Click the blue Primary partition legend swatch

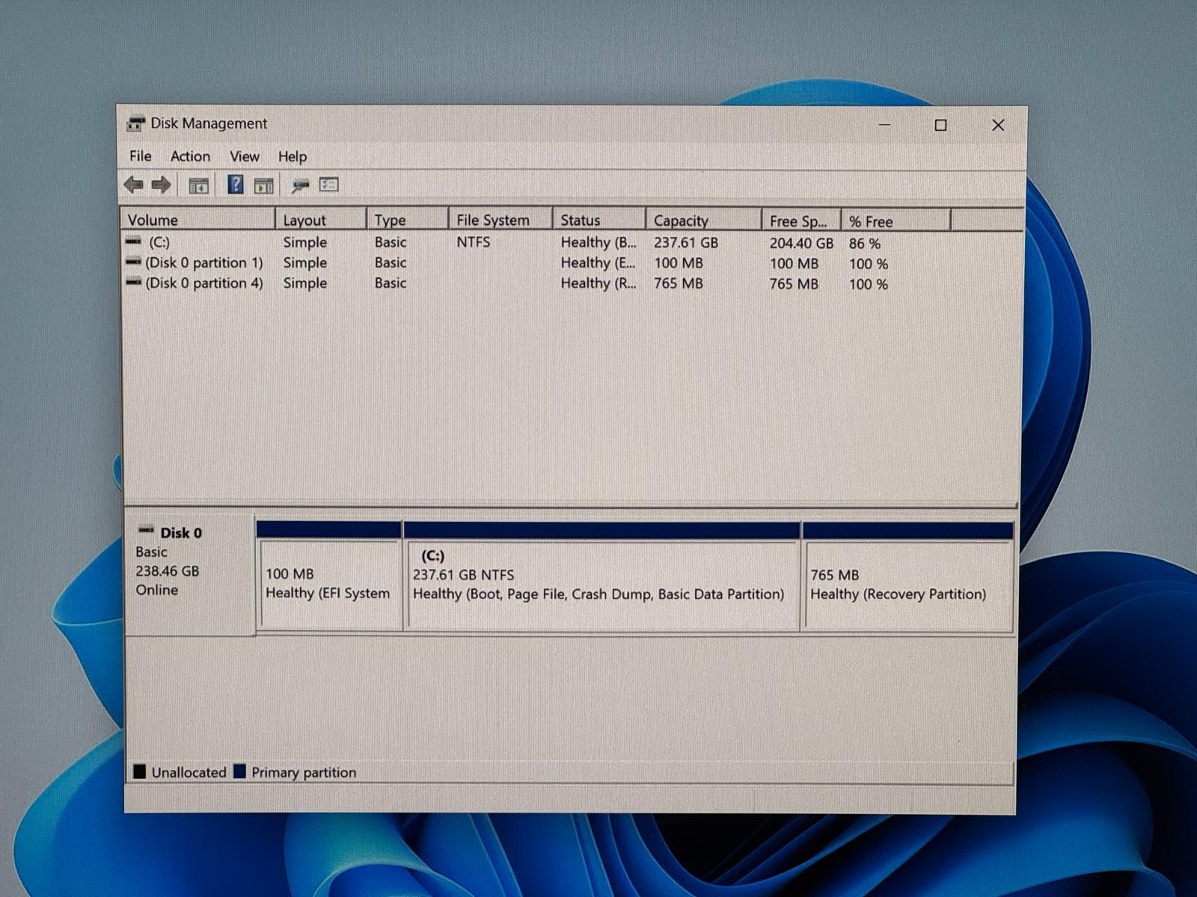pos(239,771)
